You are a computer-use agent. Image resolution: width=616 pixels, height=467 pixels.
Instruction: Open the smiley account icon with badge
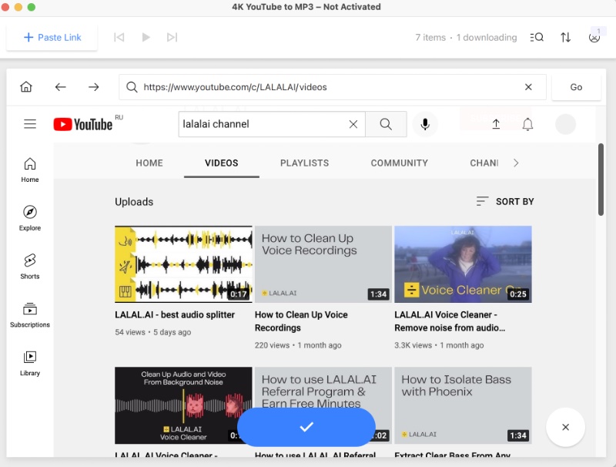point(594,36)
